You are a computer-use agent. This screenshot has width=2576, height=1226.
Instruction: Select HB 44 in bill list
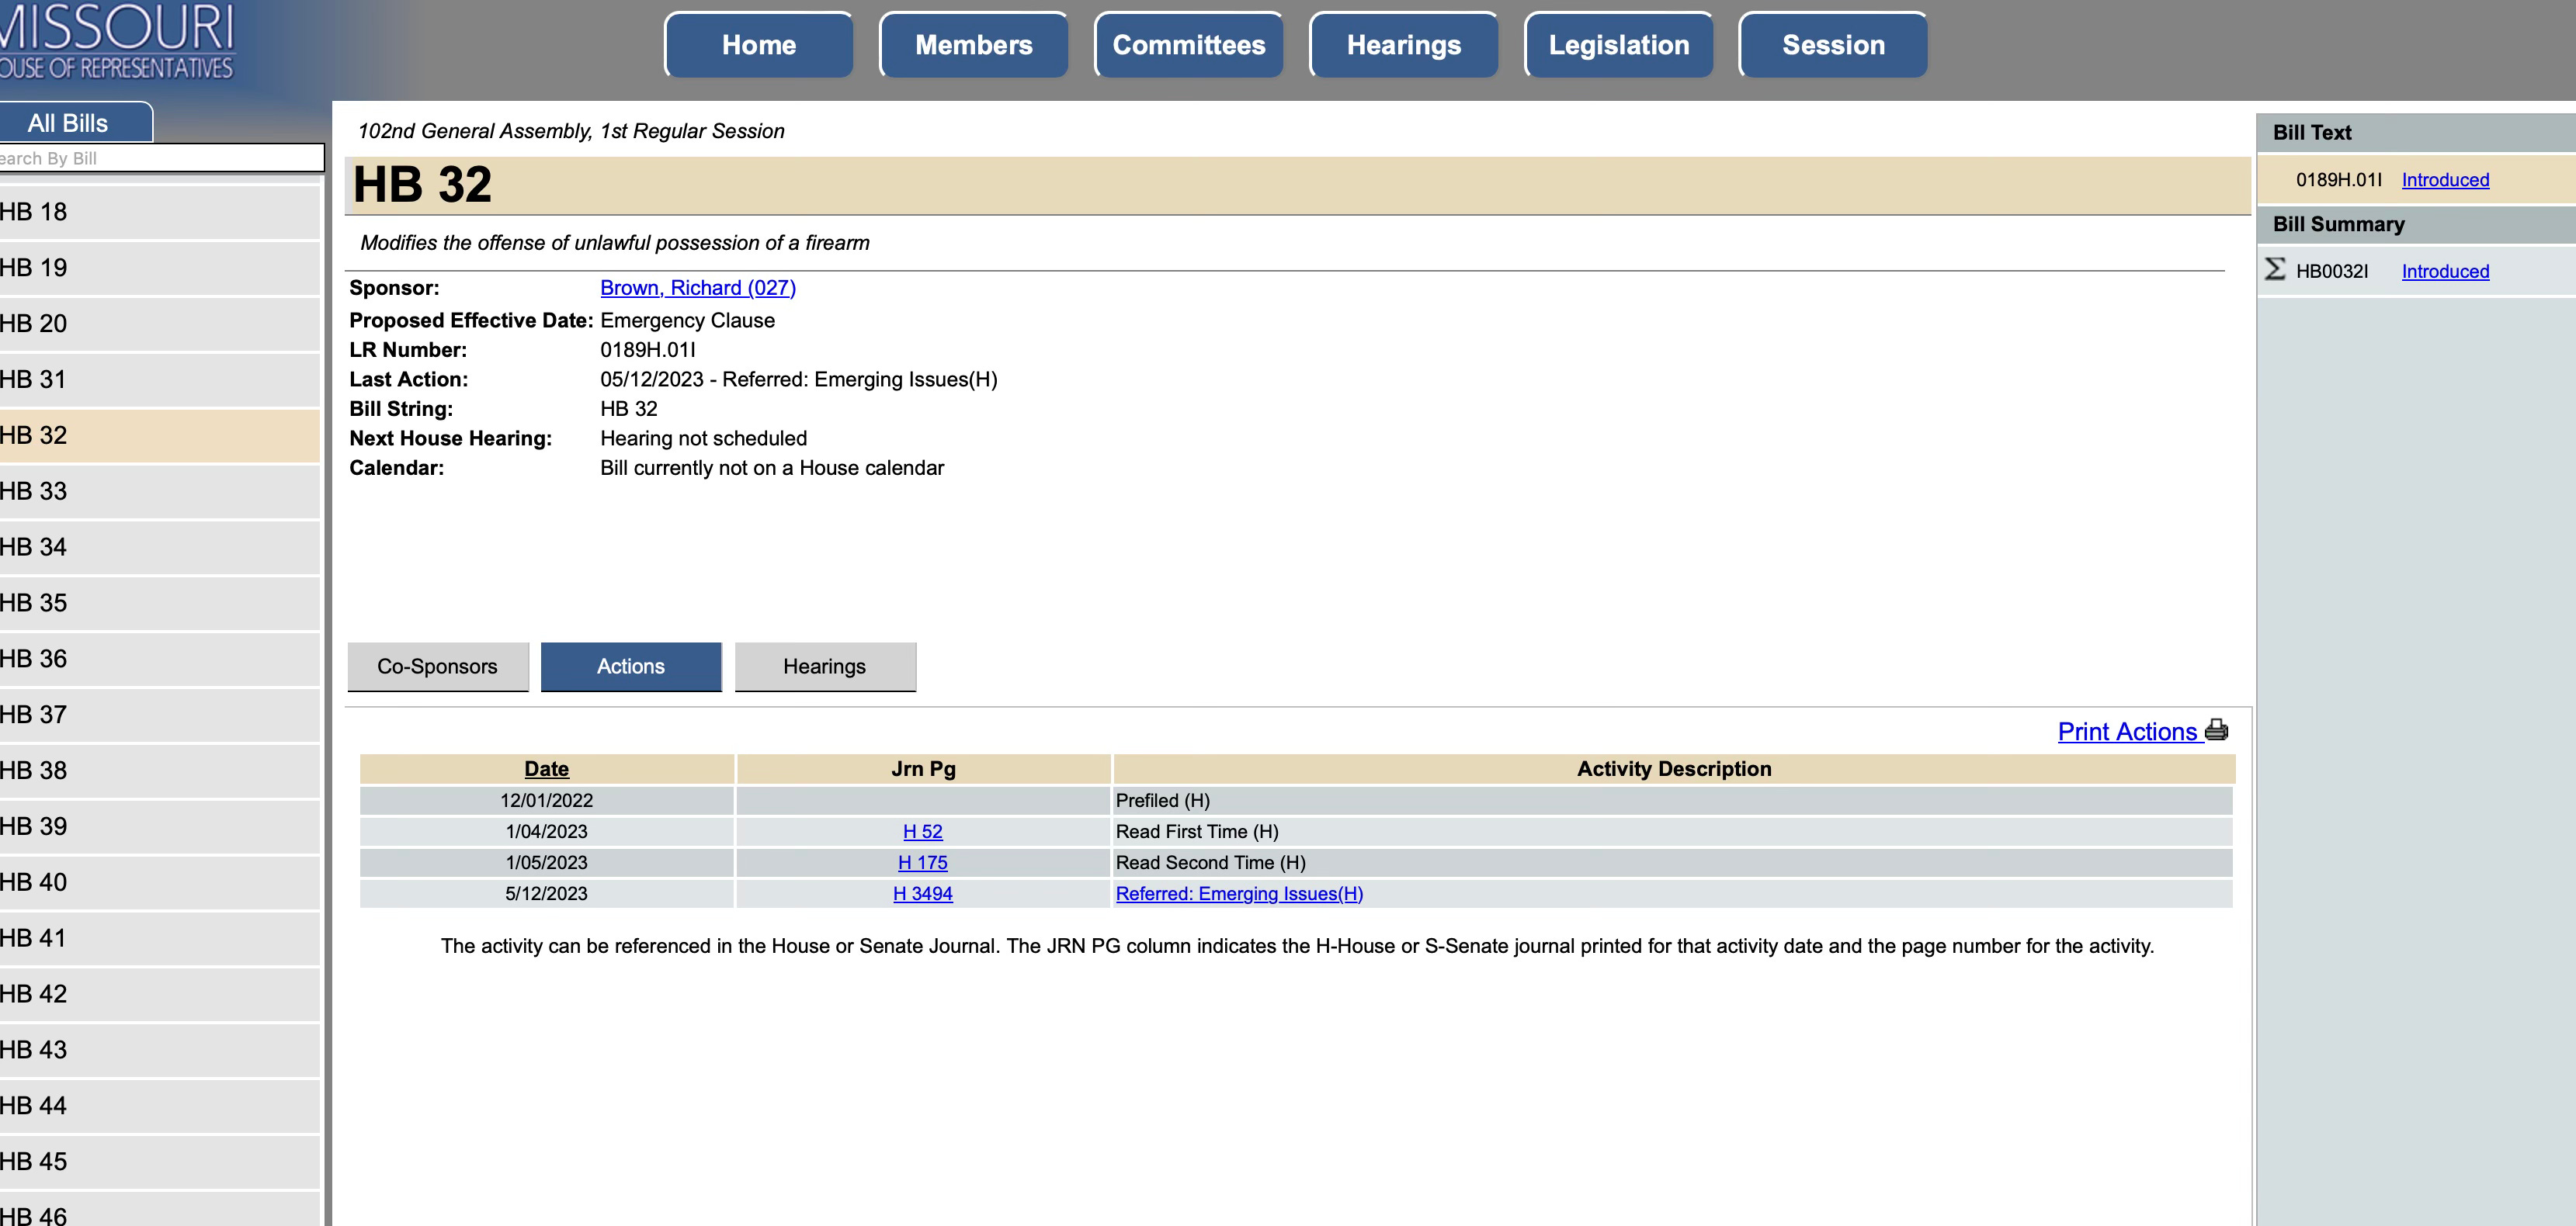pyautogui.click(x=160, y=1106)
